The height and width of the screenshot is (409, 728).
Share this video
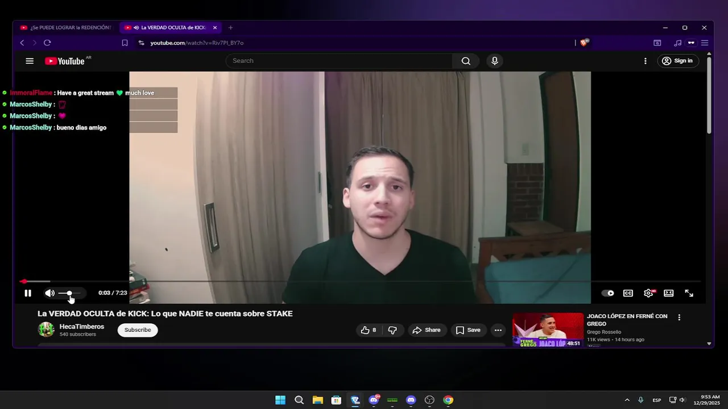[x=427, y=330]
